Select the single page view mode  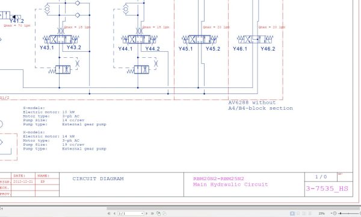292,213
